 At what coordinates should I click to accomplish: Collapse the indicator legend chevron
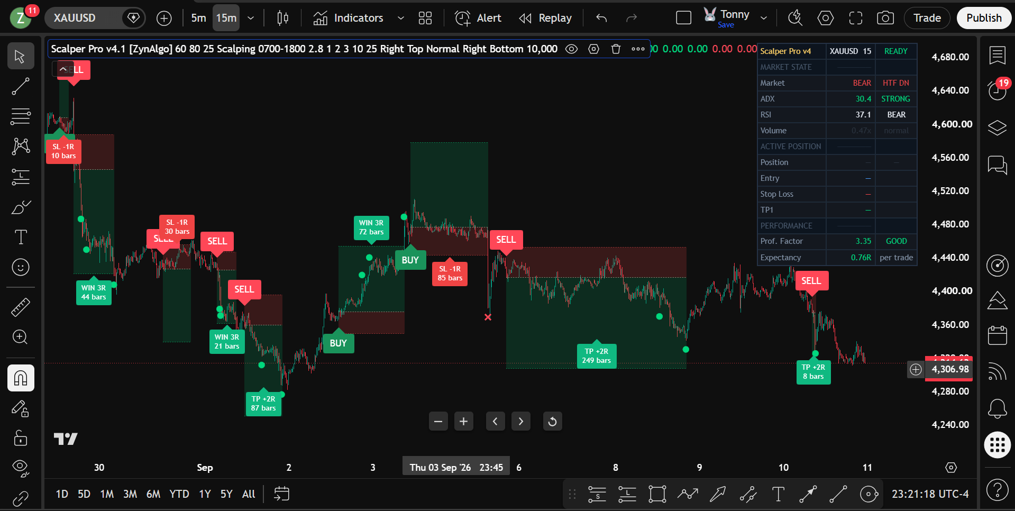(63, 69)
